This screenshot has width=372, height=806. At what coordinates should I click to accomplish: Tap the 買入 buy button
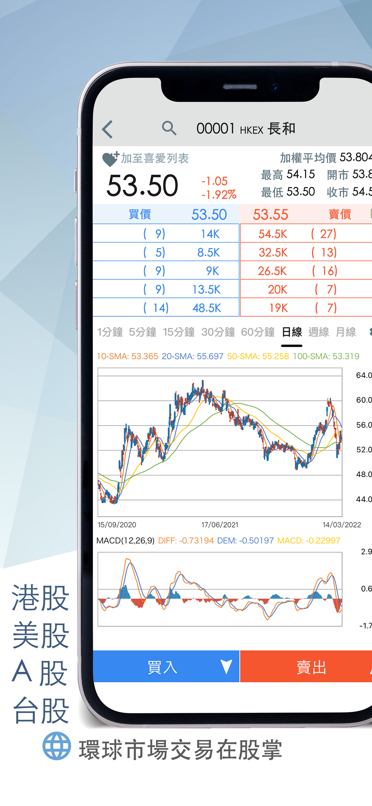pyautogui.click(x=166, y=667)
